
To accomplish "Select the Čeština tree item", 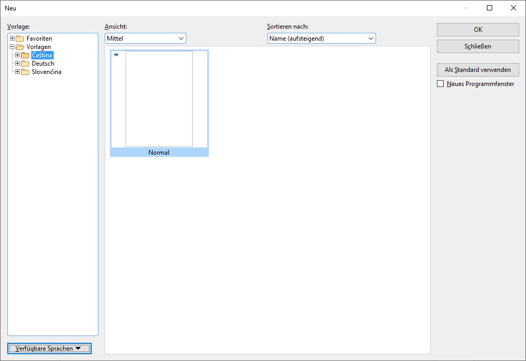I will (42, 55).
